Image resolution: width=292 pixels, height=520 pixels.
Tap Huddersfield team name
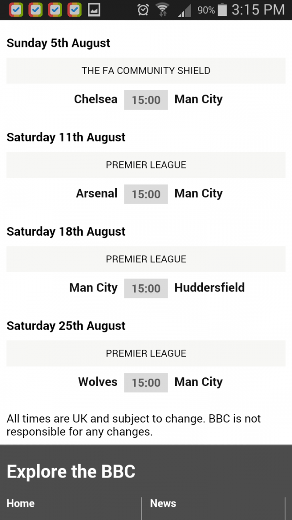point(210,288)
